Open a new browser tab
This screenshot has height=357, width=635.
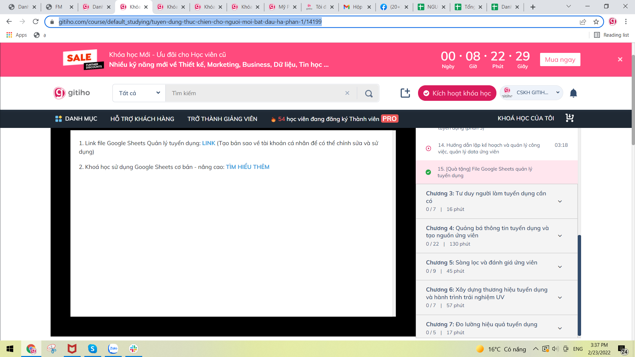click(533, 7)
